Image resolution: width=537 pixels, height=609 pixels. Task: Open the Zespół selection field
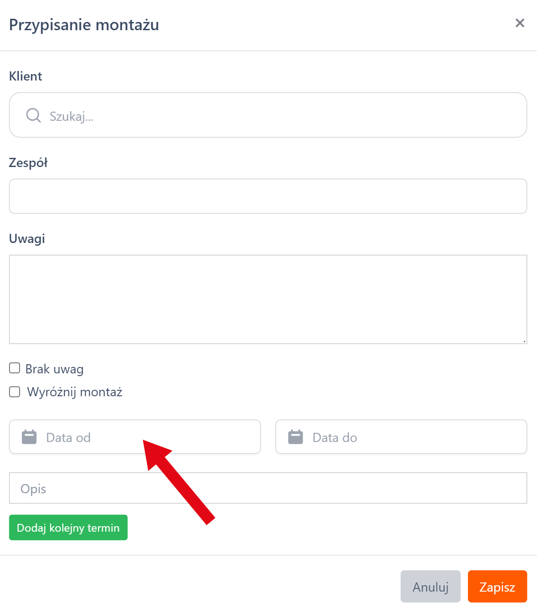point(268,196)
